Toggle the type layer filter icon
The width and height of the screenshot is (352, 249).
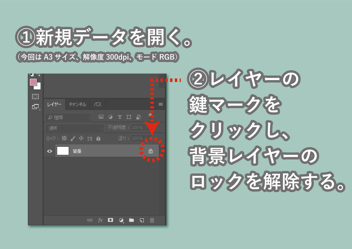click(120, 117)
